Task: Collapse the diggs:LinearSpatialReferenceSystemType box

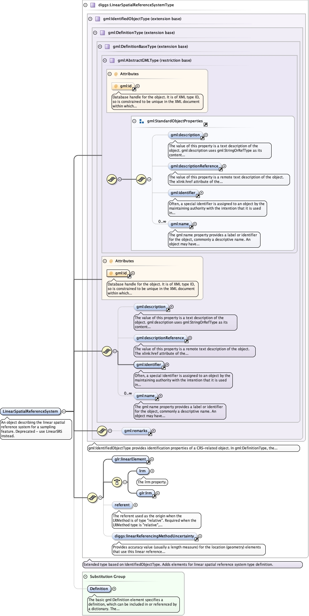Action: (x=85, y=5)
